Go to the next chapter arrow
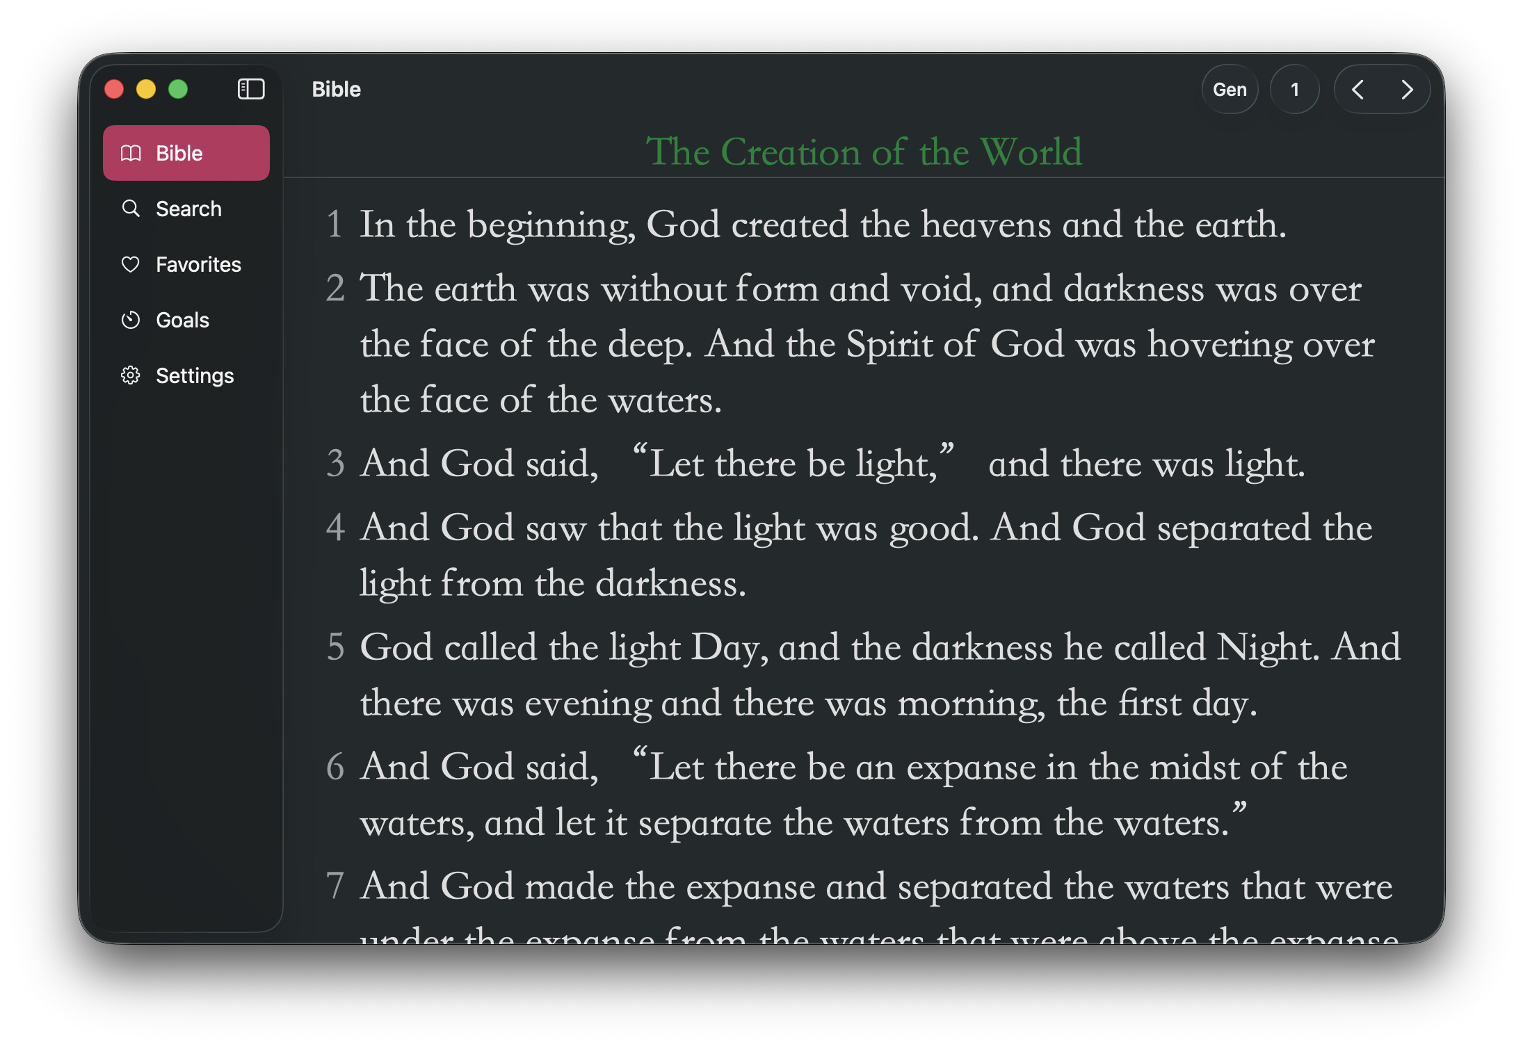The width and height of the screenshot is (1523, 1047). click(1406, 89)
